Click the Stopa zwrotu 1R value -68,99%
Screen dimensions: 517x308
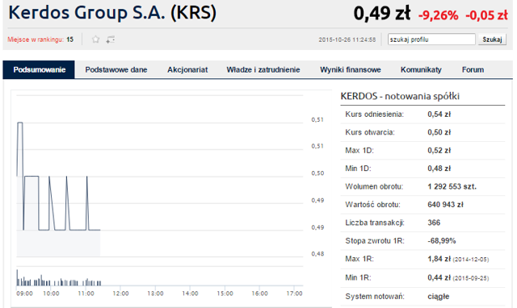click(442, 241)
